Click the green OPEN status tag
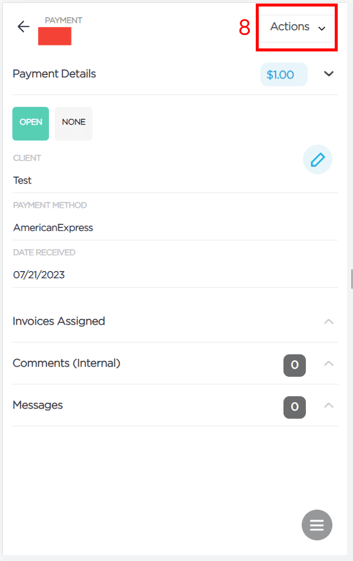This screenshot has height=561, width=353. 31,123
